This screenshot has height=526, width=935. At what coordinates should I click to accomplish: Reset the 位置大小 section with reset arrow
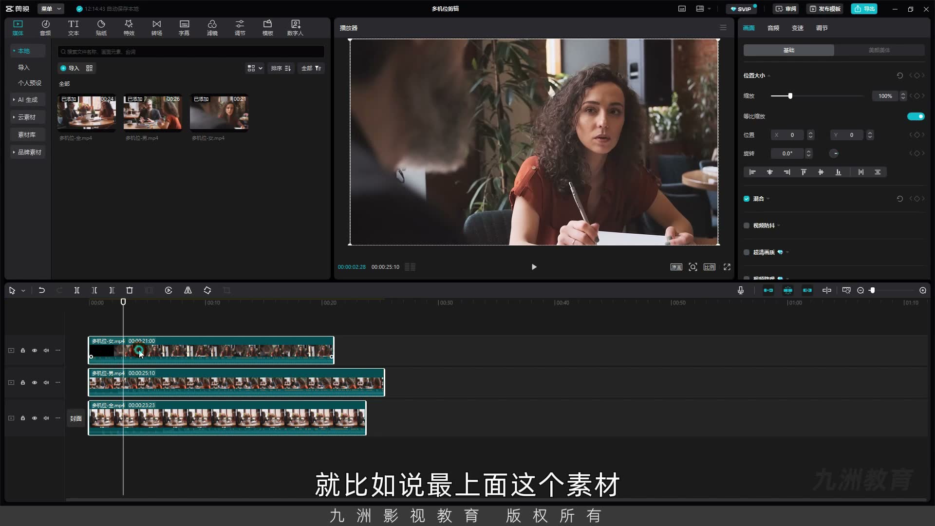(900, 75)
